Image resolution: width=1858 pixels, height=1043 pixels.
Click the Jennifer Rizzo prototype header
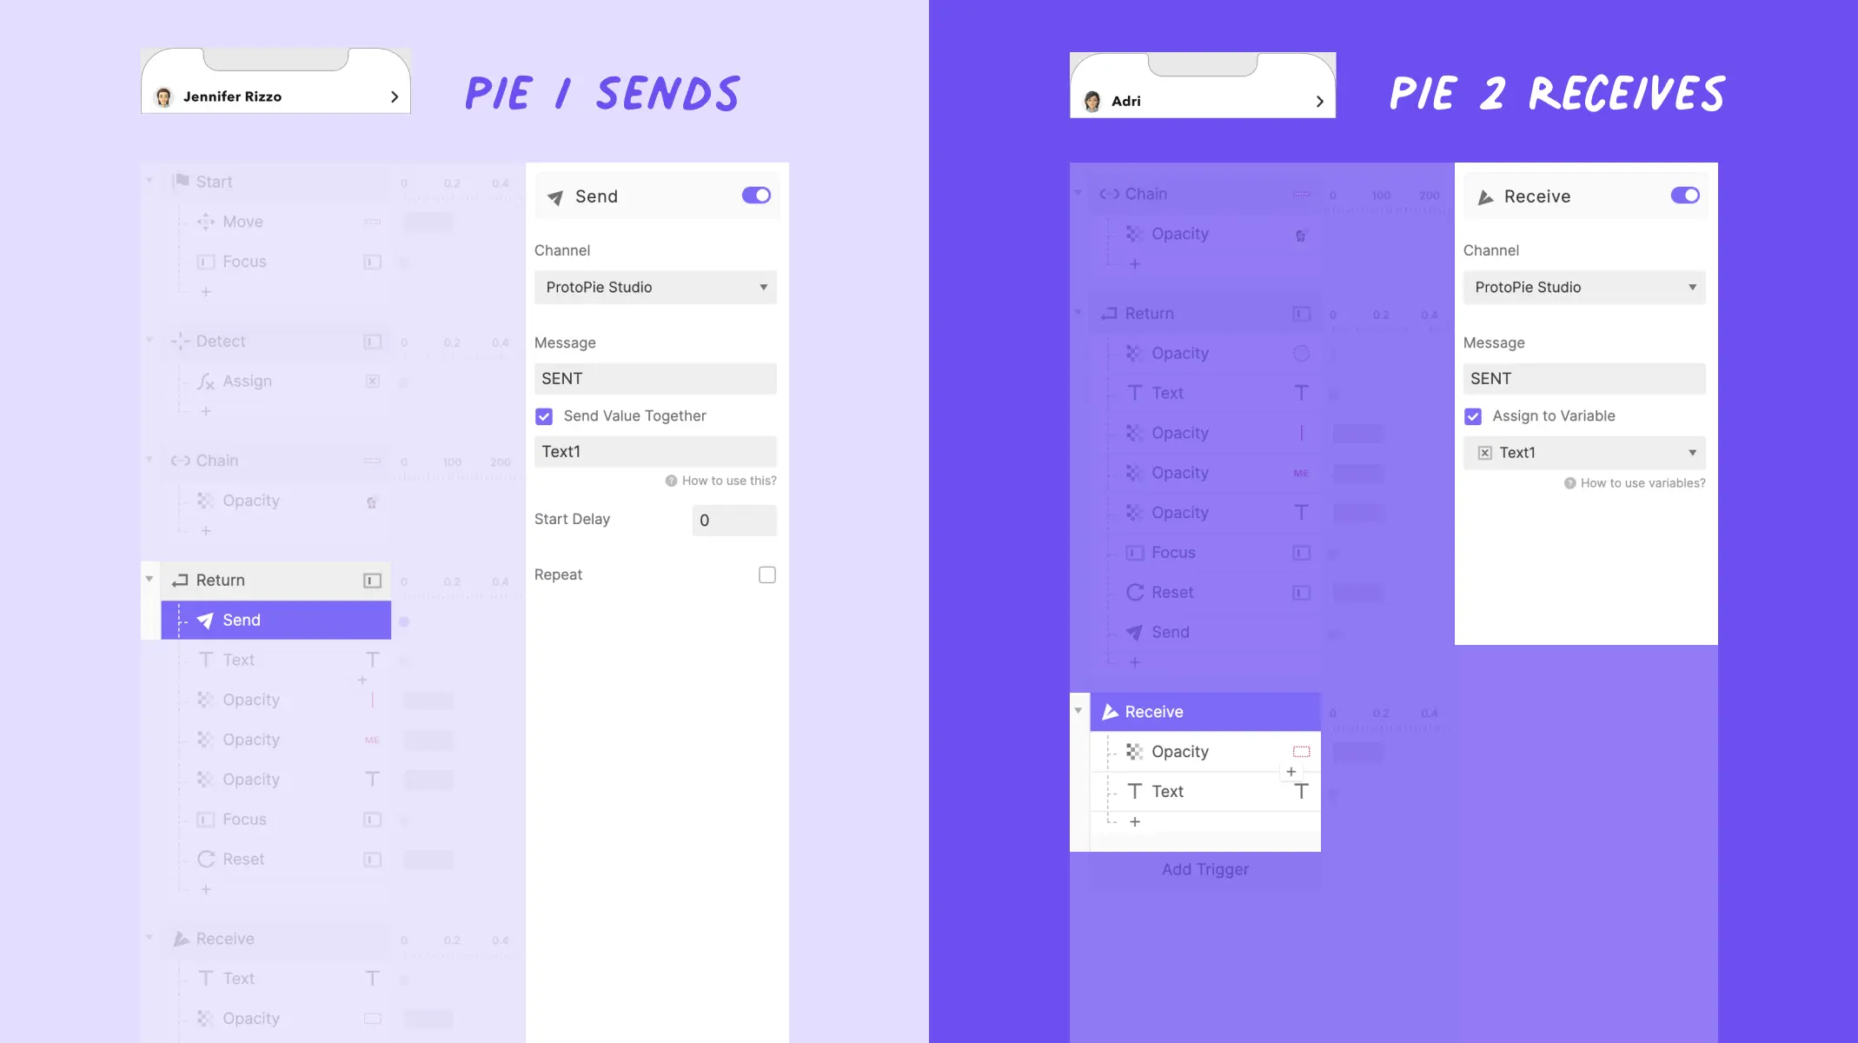275,96
